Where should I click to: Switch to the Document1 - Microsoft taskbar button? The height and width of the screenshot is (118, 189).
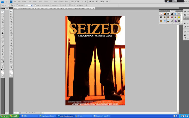(101, 116)
